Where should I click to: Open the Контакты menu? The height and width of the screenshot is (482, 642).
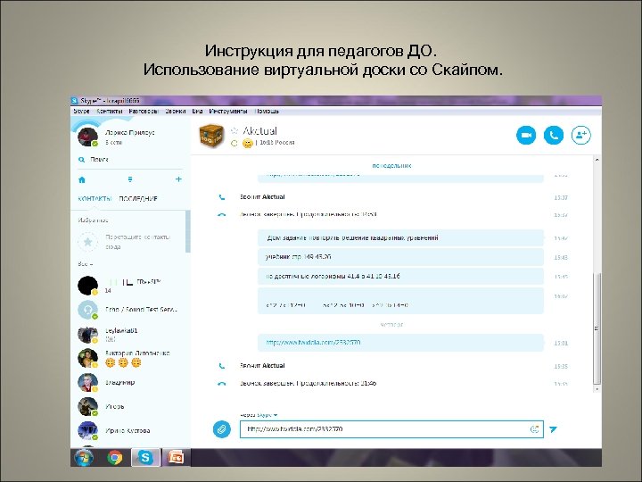click(110, 111)
